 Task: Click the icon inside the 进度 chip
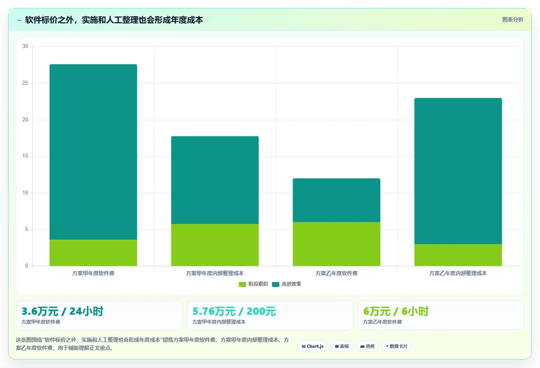coord(362,346)
